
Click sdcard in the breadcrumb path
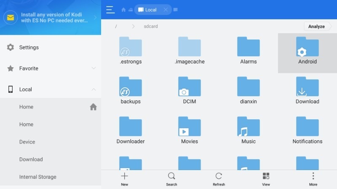(151, 26)
